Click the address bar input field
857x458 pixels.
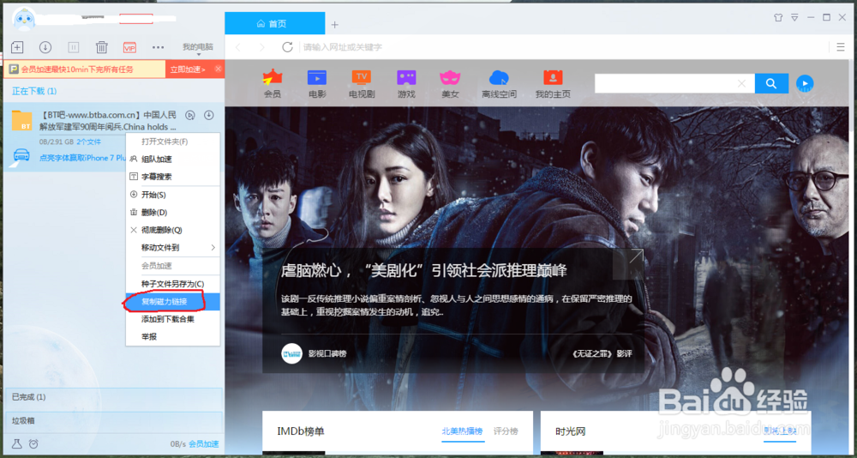coord(563,48)
